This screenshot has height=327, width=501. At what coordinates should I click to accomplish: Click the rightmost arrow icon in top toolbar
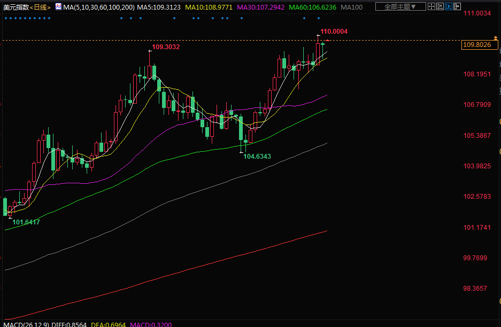click(457, 7)
